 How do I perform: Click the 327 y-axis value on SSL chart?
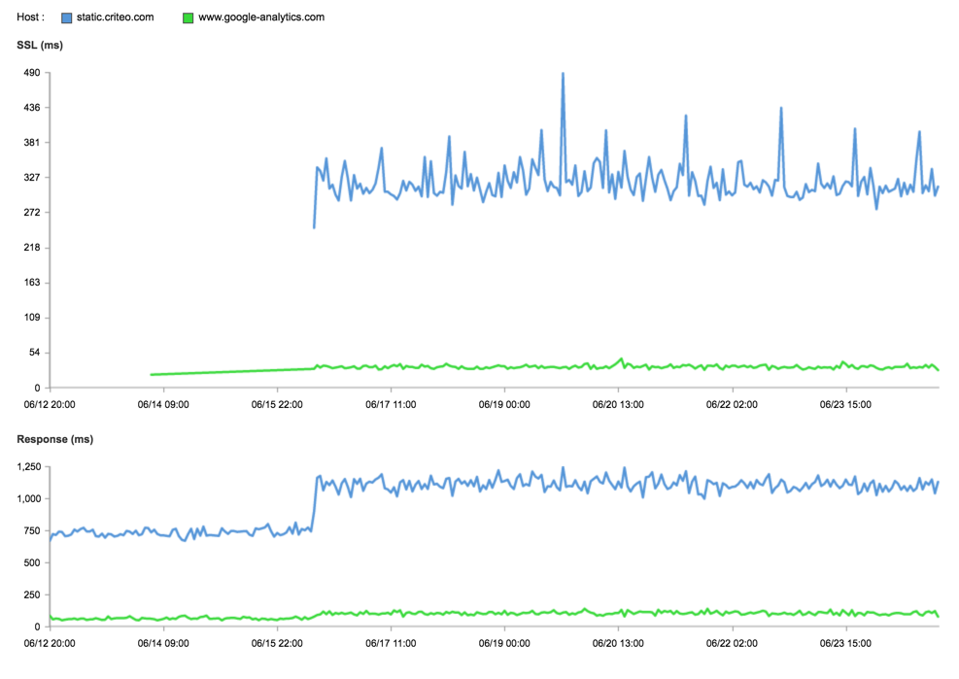32,178
